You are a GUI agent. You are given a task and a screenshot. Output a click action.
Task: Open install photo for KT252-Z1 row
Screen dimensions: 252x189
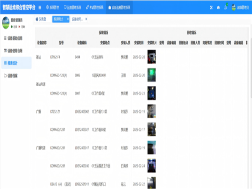152,111
